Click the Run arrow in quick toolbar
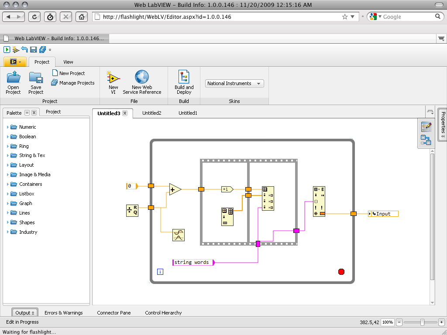 pyautogui.click(x=7, y=50)
